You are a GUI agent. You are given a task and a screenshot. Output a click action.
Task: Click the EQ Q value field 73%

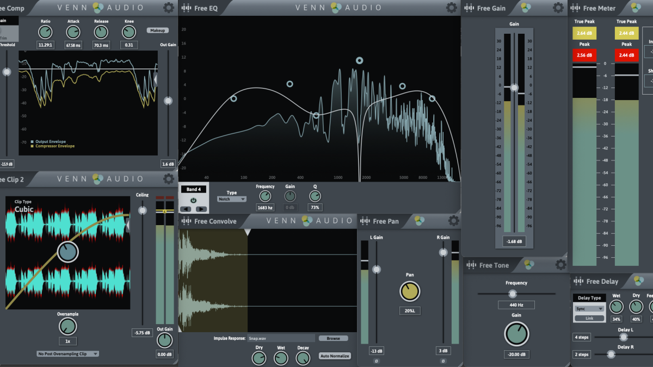[315, 208]
